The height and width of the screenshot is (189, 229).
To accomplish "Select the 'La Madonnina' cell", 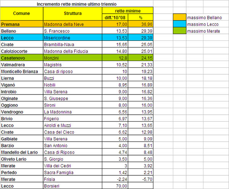I will (73, 112).
